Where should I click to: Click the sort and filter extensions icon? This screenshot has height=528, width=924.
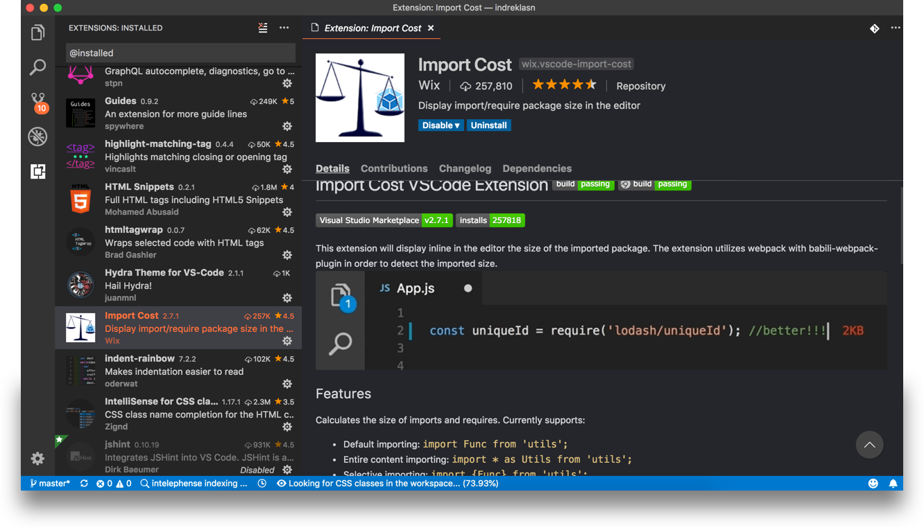coord(262,28)
